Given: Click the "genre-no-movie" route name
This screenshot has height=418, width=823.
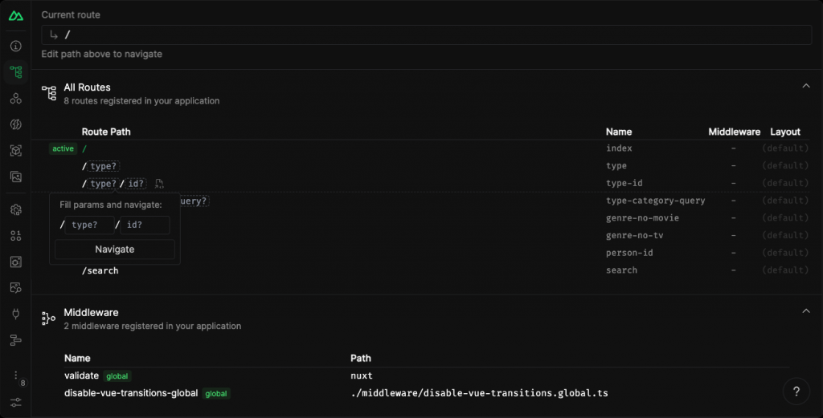Looking at the screenshot, I should 642,218.
